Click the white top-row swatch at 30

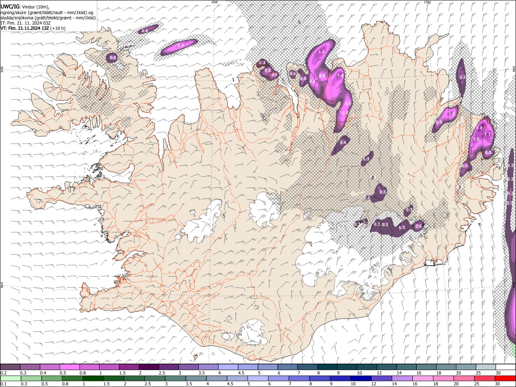click(x=506, y=367)
